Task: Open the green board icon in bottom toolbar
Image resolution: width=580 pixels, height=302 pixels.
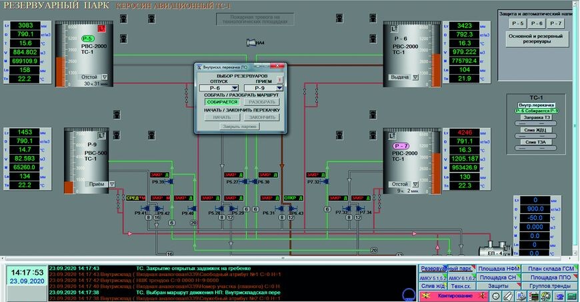Action: point(572,296)
